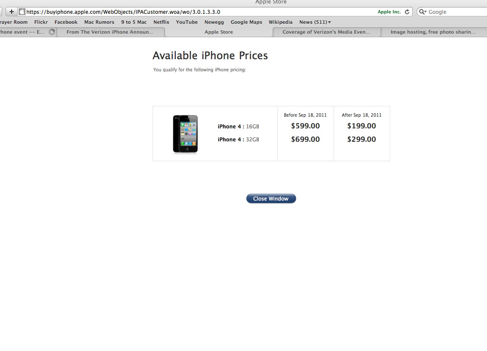Reload the page with refresh icon
This screenshot has width=487, height=351.
[407, 12]
